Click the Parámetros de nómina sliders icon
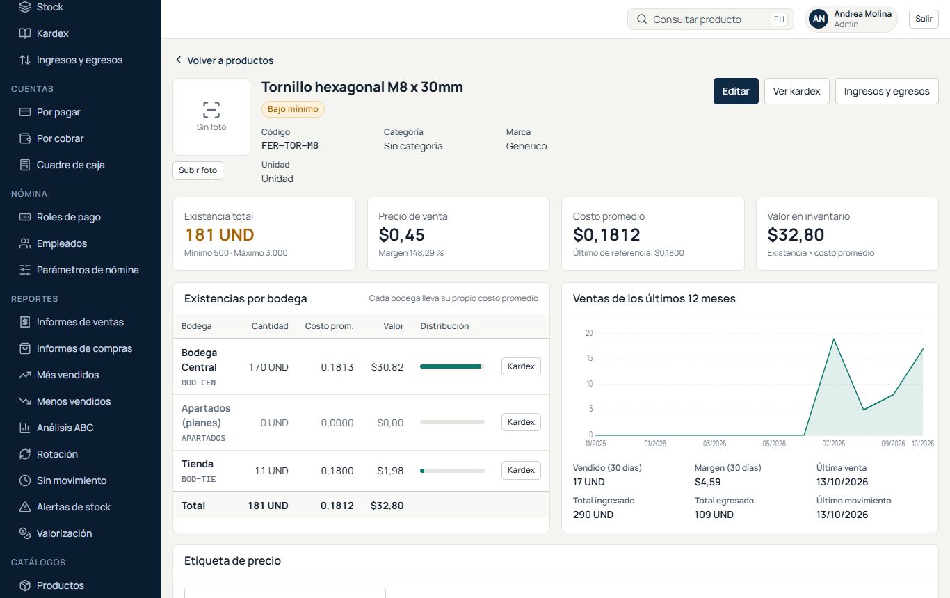Screen dimensions: 950x598 click(25, 270)
